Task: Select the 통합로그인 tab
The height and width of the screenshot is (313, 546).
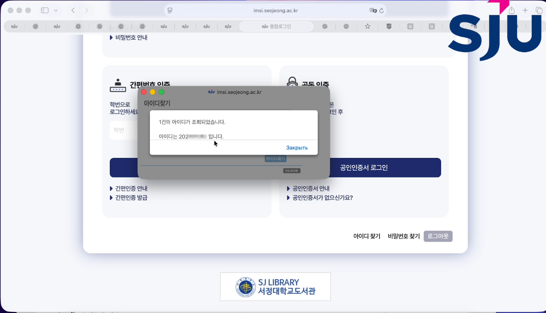Action: 276,27
